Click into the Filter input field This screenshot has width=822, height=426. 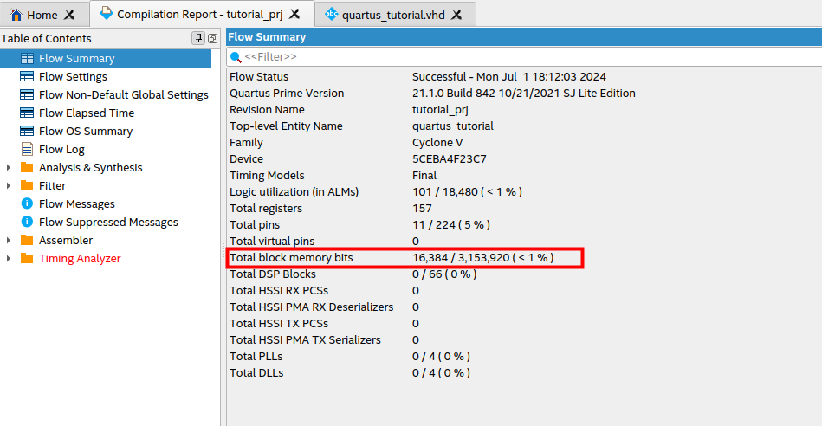524,56
